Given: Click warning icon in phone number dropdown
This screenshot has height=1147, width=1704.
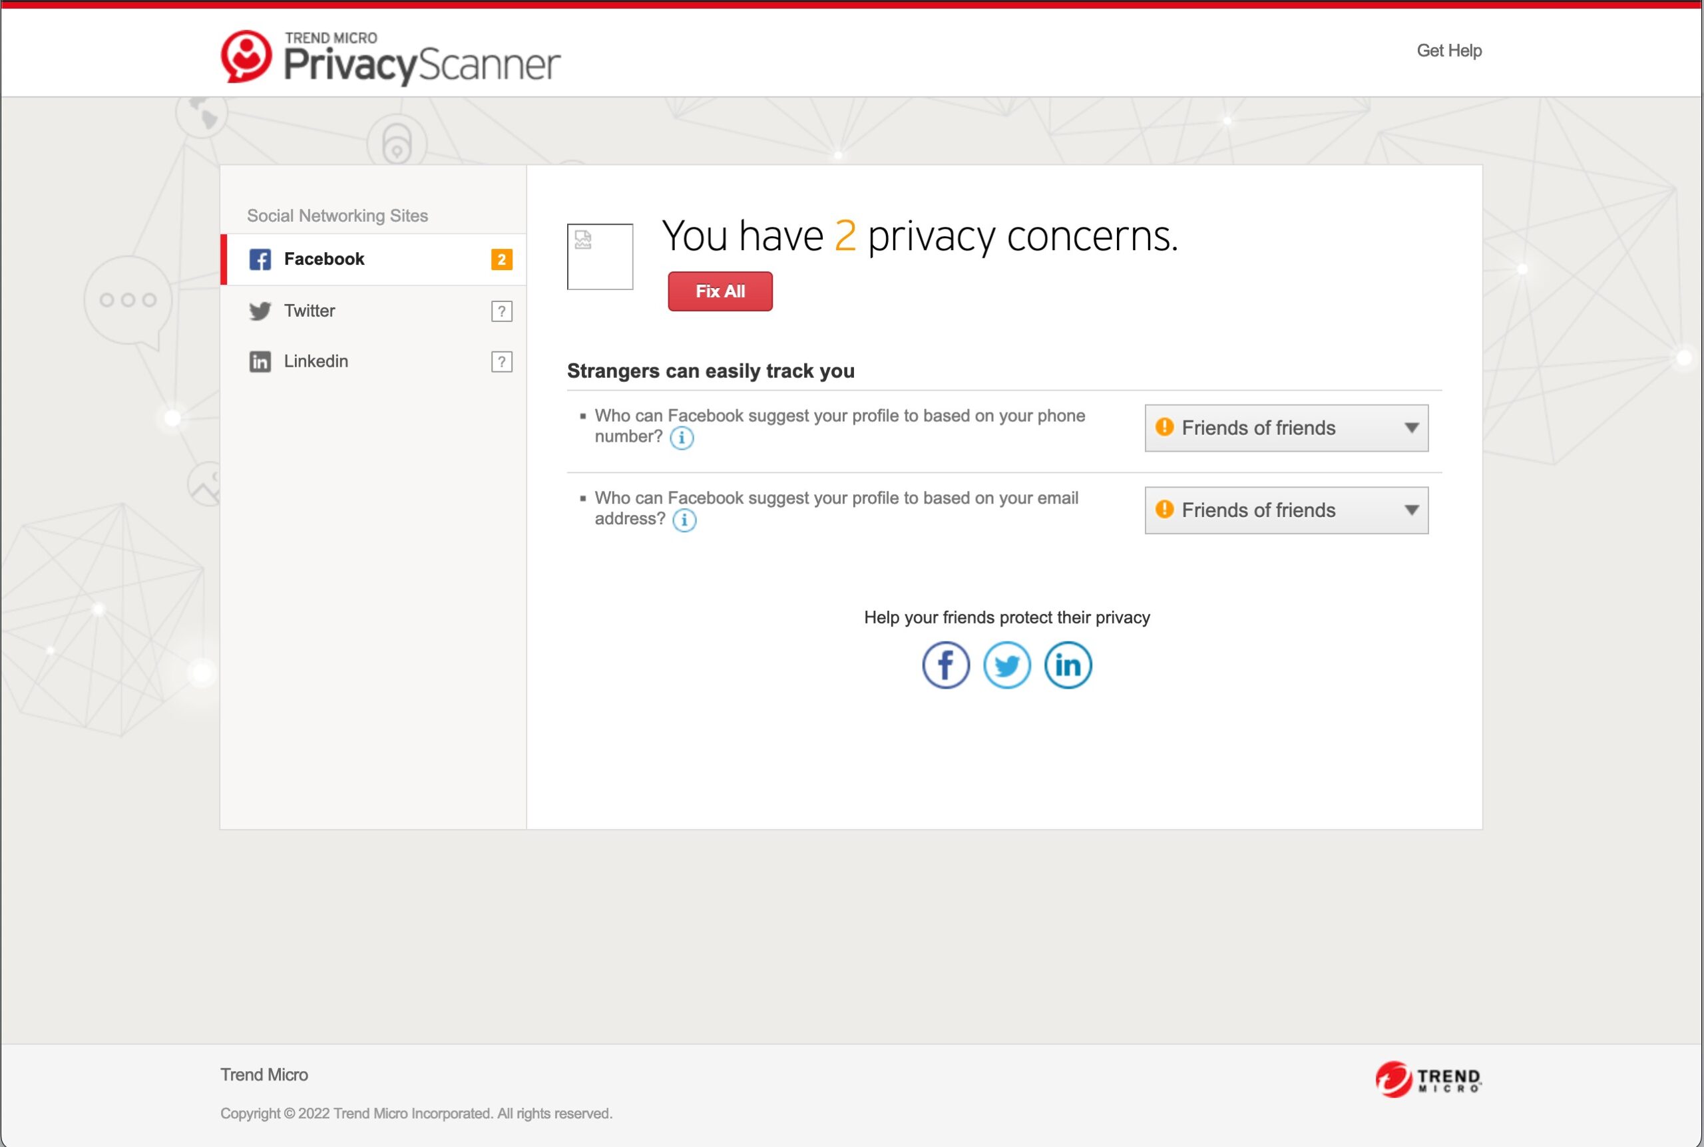Looking at the screenshot, I should coord(1164,427).
